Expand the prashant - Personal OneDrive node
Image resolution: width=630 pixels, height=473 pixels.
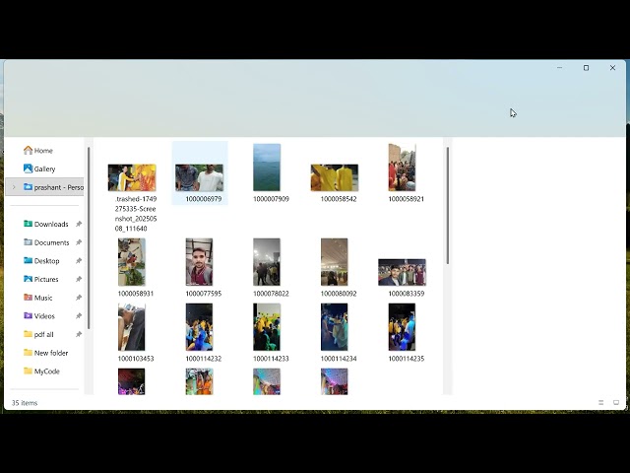14,187
